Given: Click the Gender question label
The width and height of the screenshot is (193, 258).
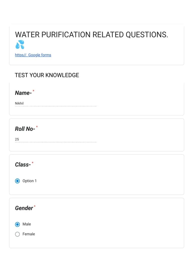Looking at the screenshot, I should [x=24, y=208].
